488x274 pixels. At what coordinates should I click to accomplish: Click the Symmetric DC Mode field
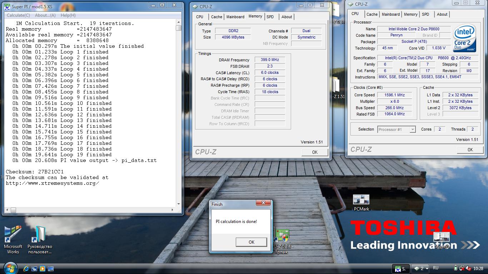coord(306,37)
